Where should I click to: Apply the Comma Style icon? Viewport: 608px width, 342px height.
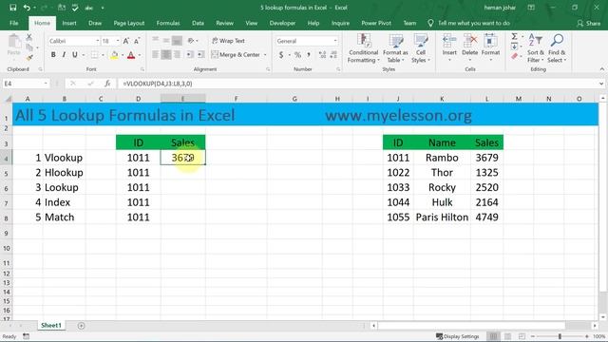pyautogui.click(x=309, y=55)
